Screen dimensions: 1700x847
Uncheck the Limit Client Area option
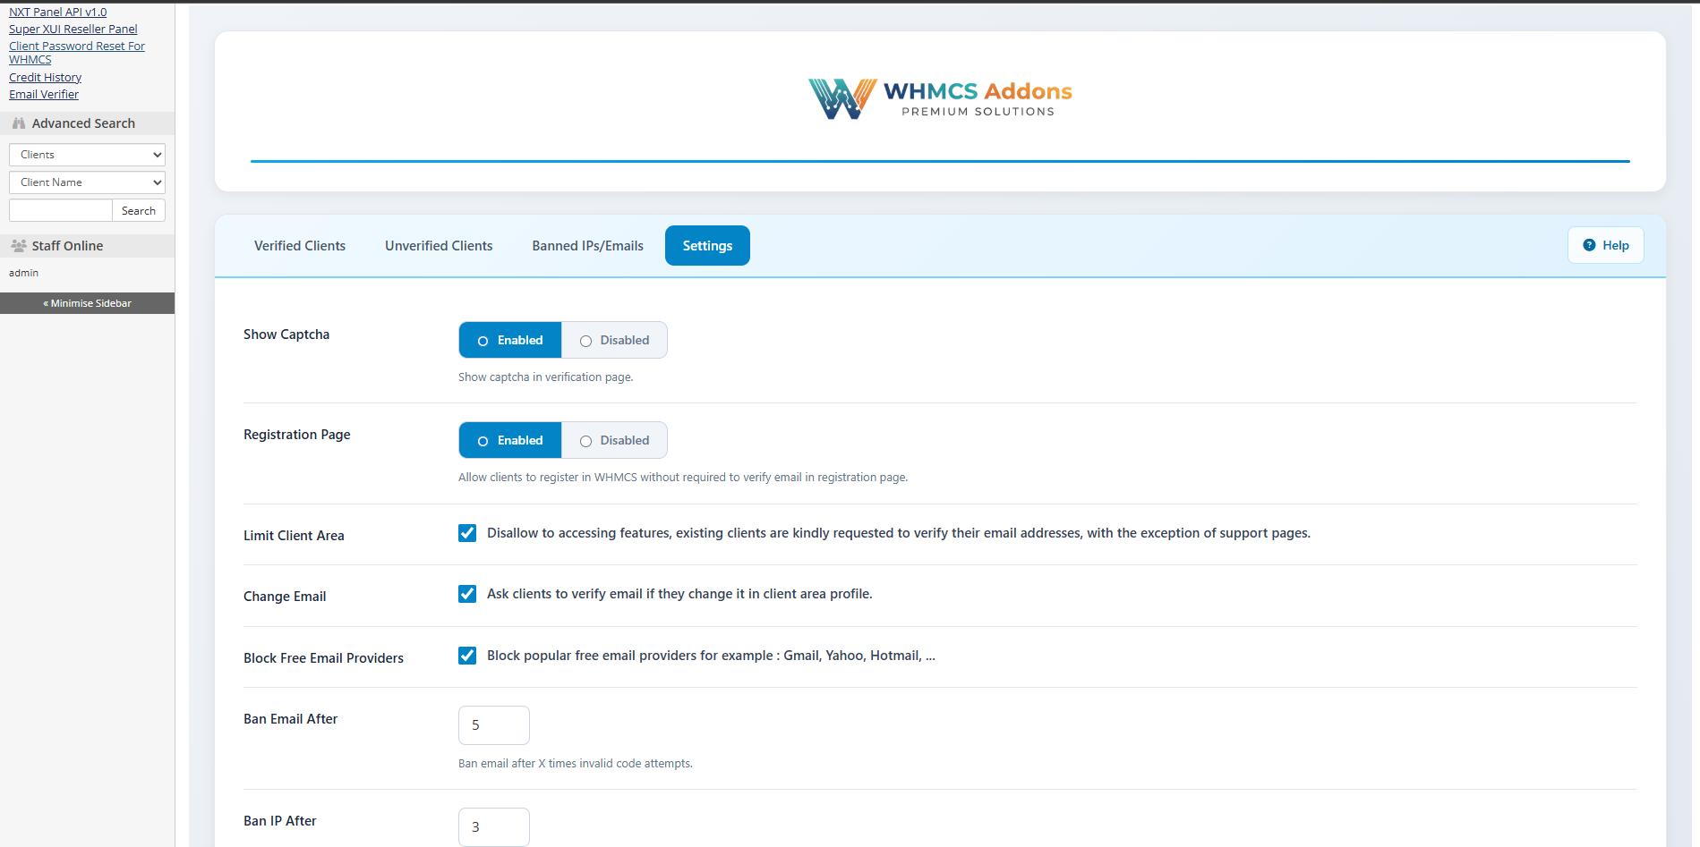(x=467, y=532)
